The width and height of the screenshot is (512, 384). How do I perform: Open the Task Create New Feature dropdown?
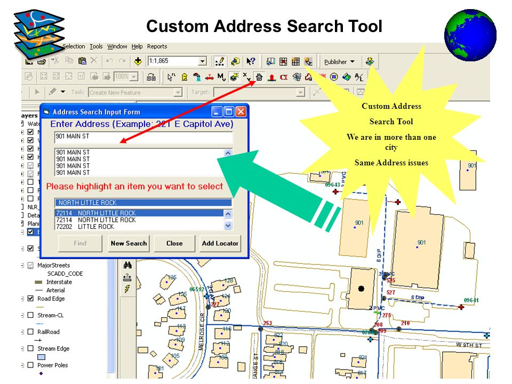178,93
